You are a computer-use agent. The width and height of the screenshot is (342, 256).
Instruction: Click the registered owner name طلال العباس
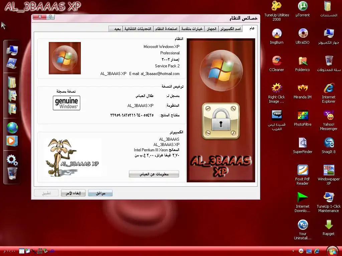(x=145, y=96)
